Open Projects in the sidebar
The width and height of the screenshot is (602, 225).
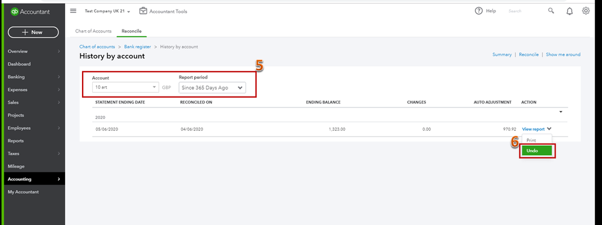coord(16,115)
